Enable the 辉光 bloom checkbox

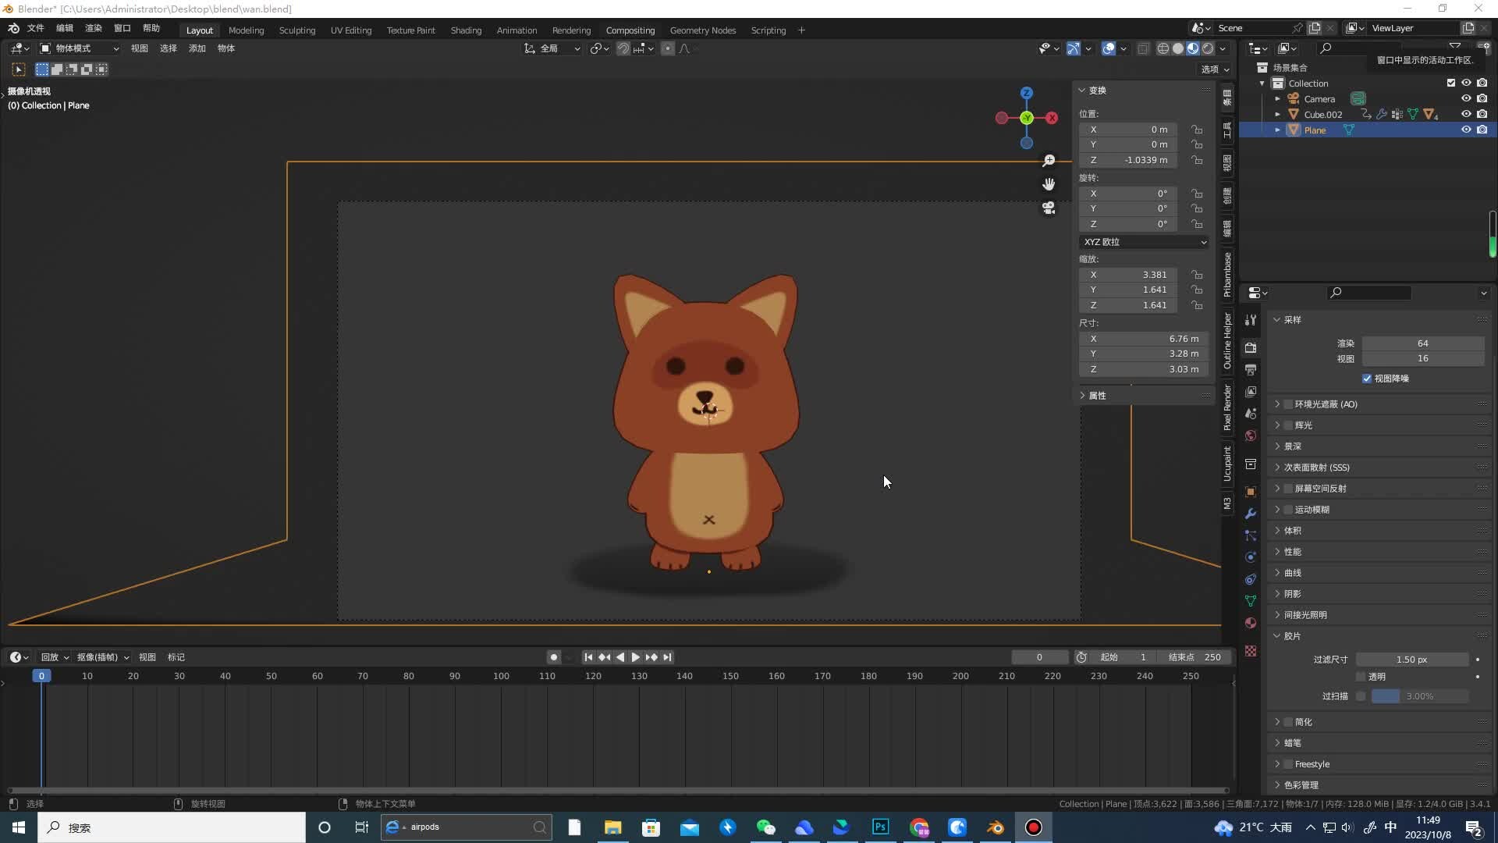click(x=1288, y=425)
